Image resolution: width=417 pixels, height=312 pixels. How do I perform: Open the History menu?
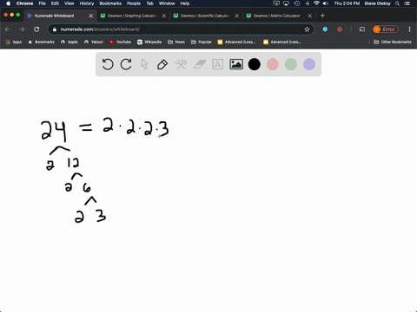point(87,3)
